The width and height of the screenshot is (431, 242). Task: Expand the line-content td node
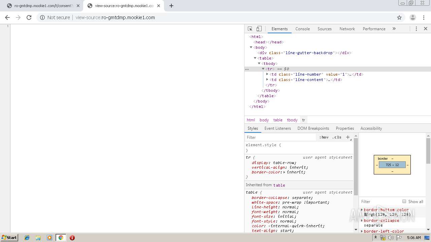coord(267,80)
